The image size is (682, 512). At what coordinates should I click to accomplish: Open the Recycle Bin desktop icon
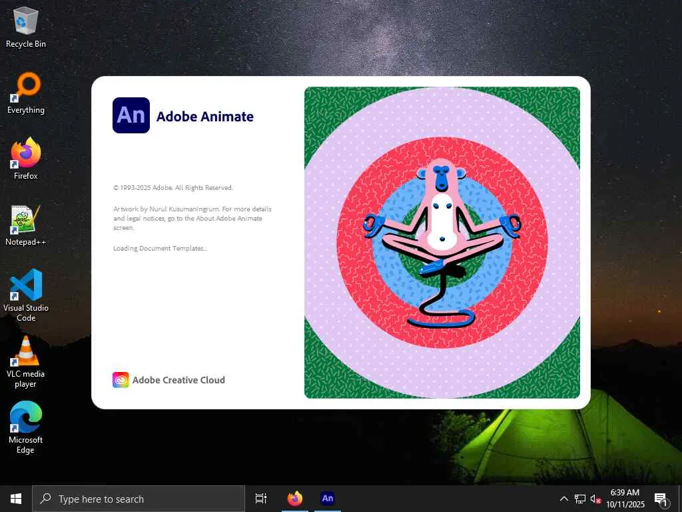coord(26,27)
